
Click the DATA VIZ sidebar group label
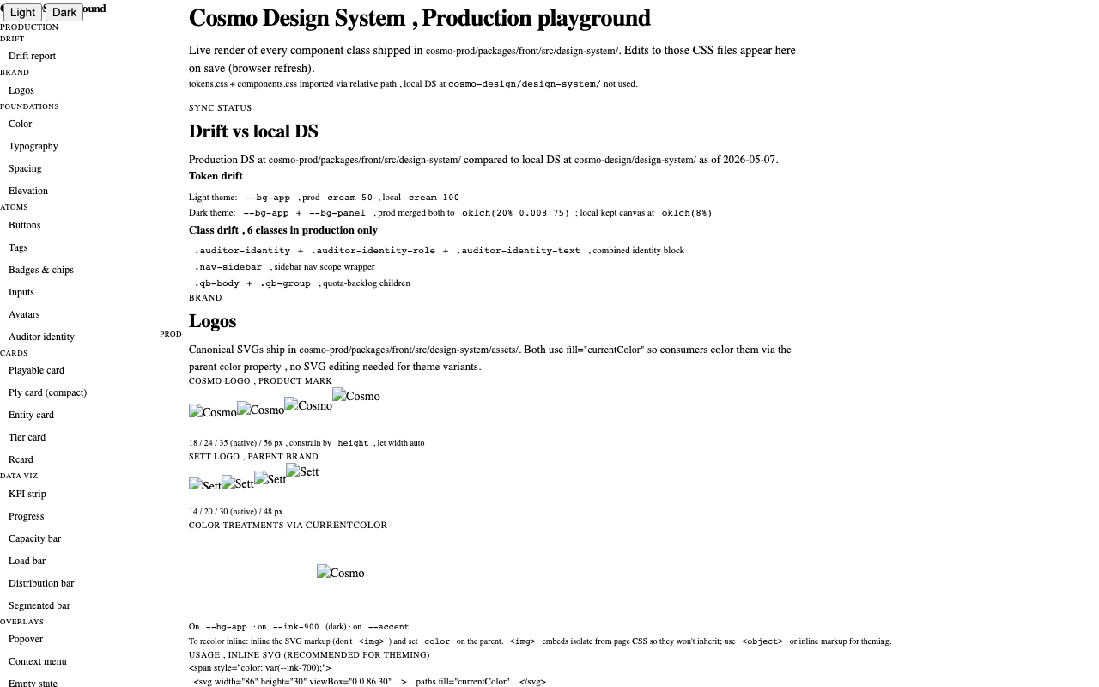[19, 476]
